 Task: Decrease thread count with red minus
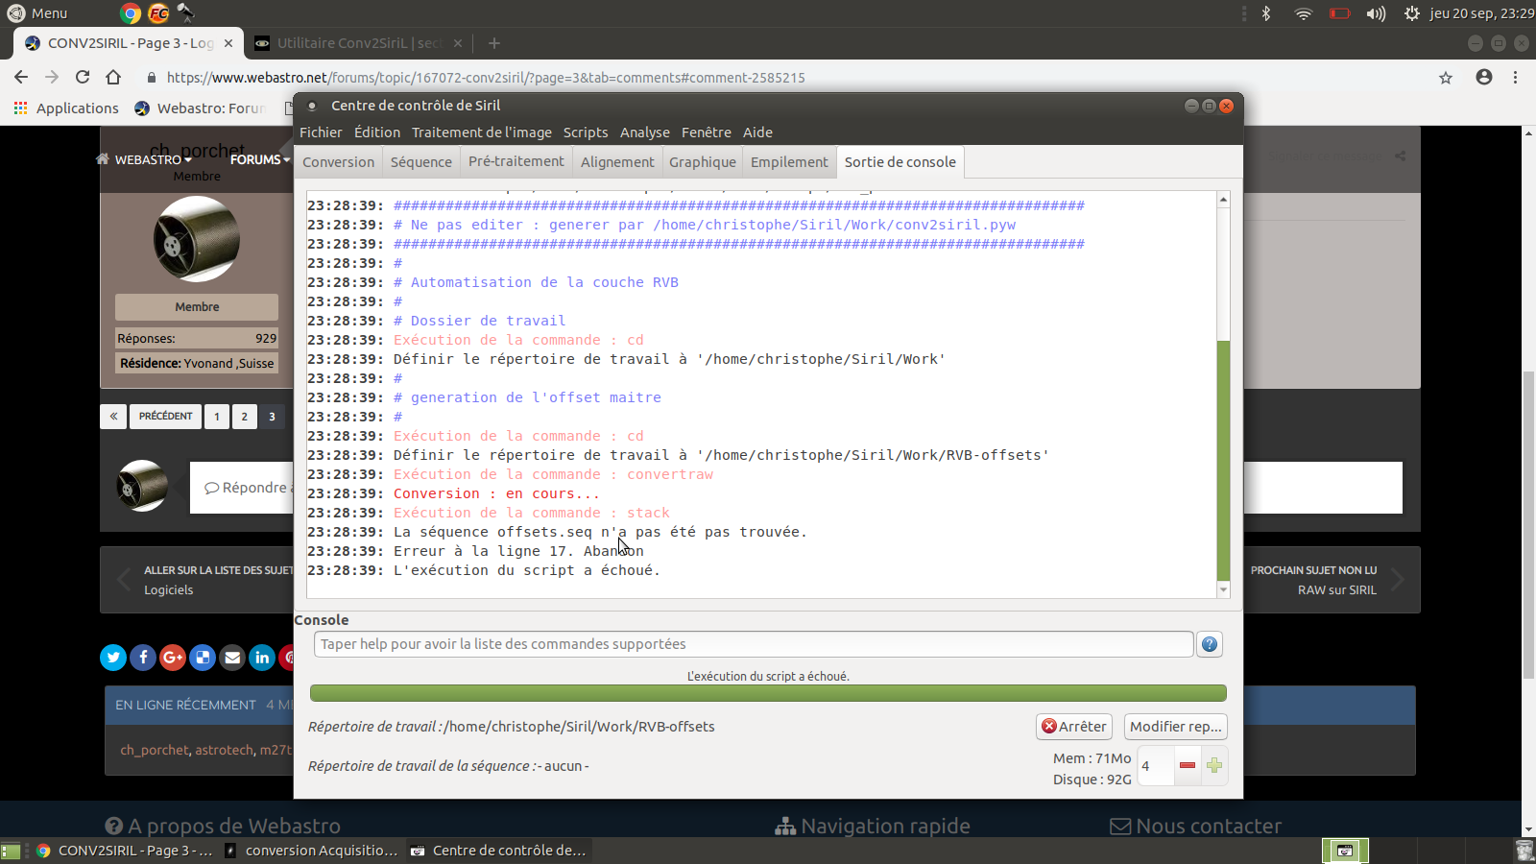1188,765
